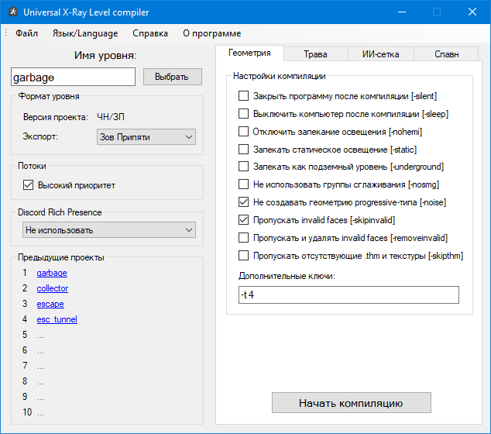Check the -nohemi lighting bake option
Viewport: 491px width, 434px height.
pos(244,132)
